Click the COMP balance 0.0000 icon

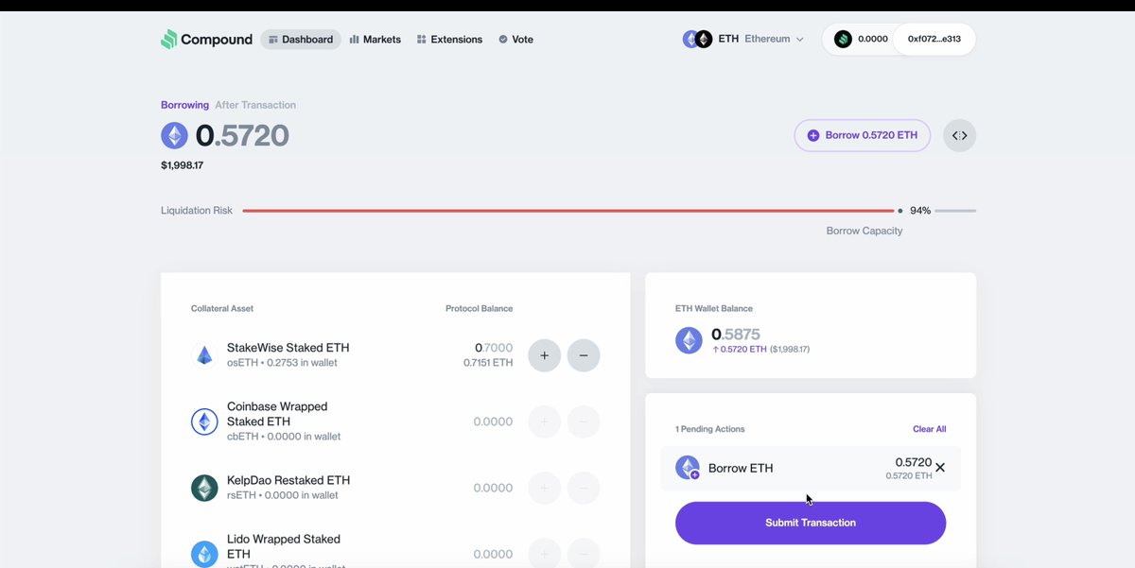click(843, 40)
